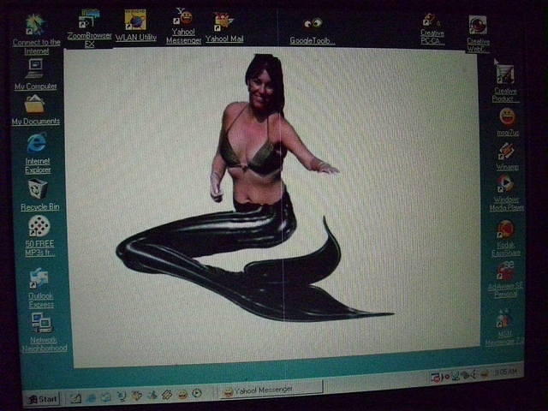Open the Connect to the Internet icon

36,25
